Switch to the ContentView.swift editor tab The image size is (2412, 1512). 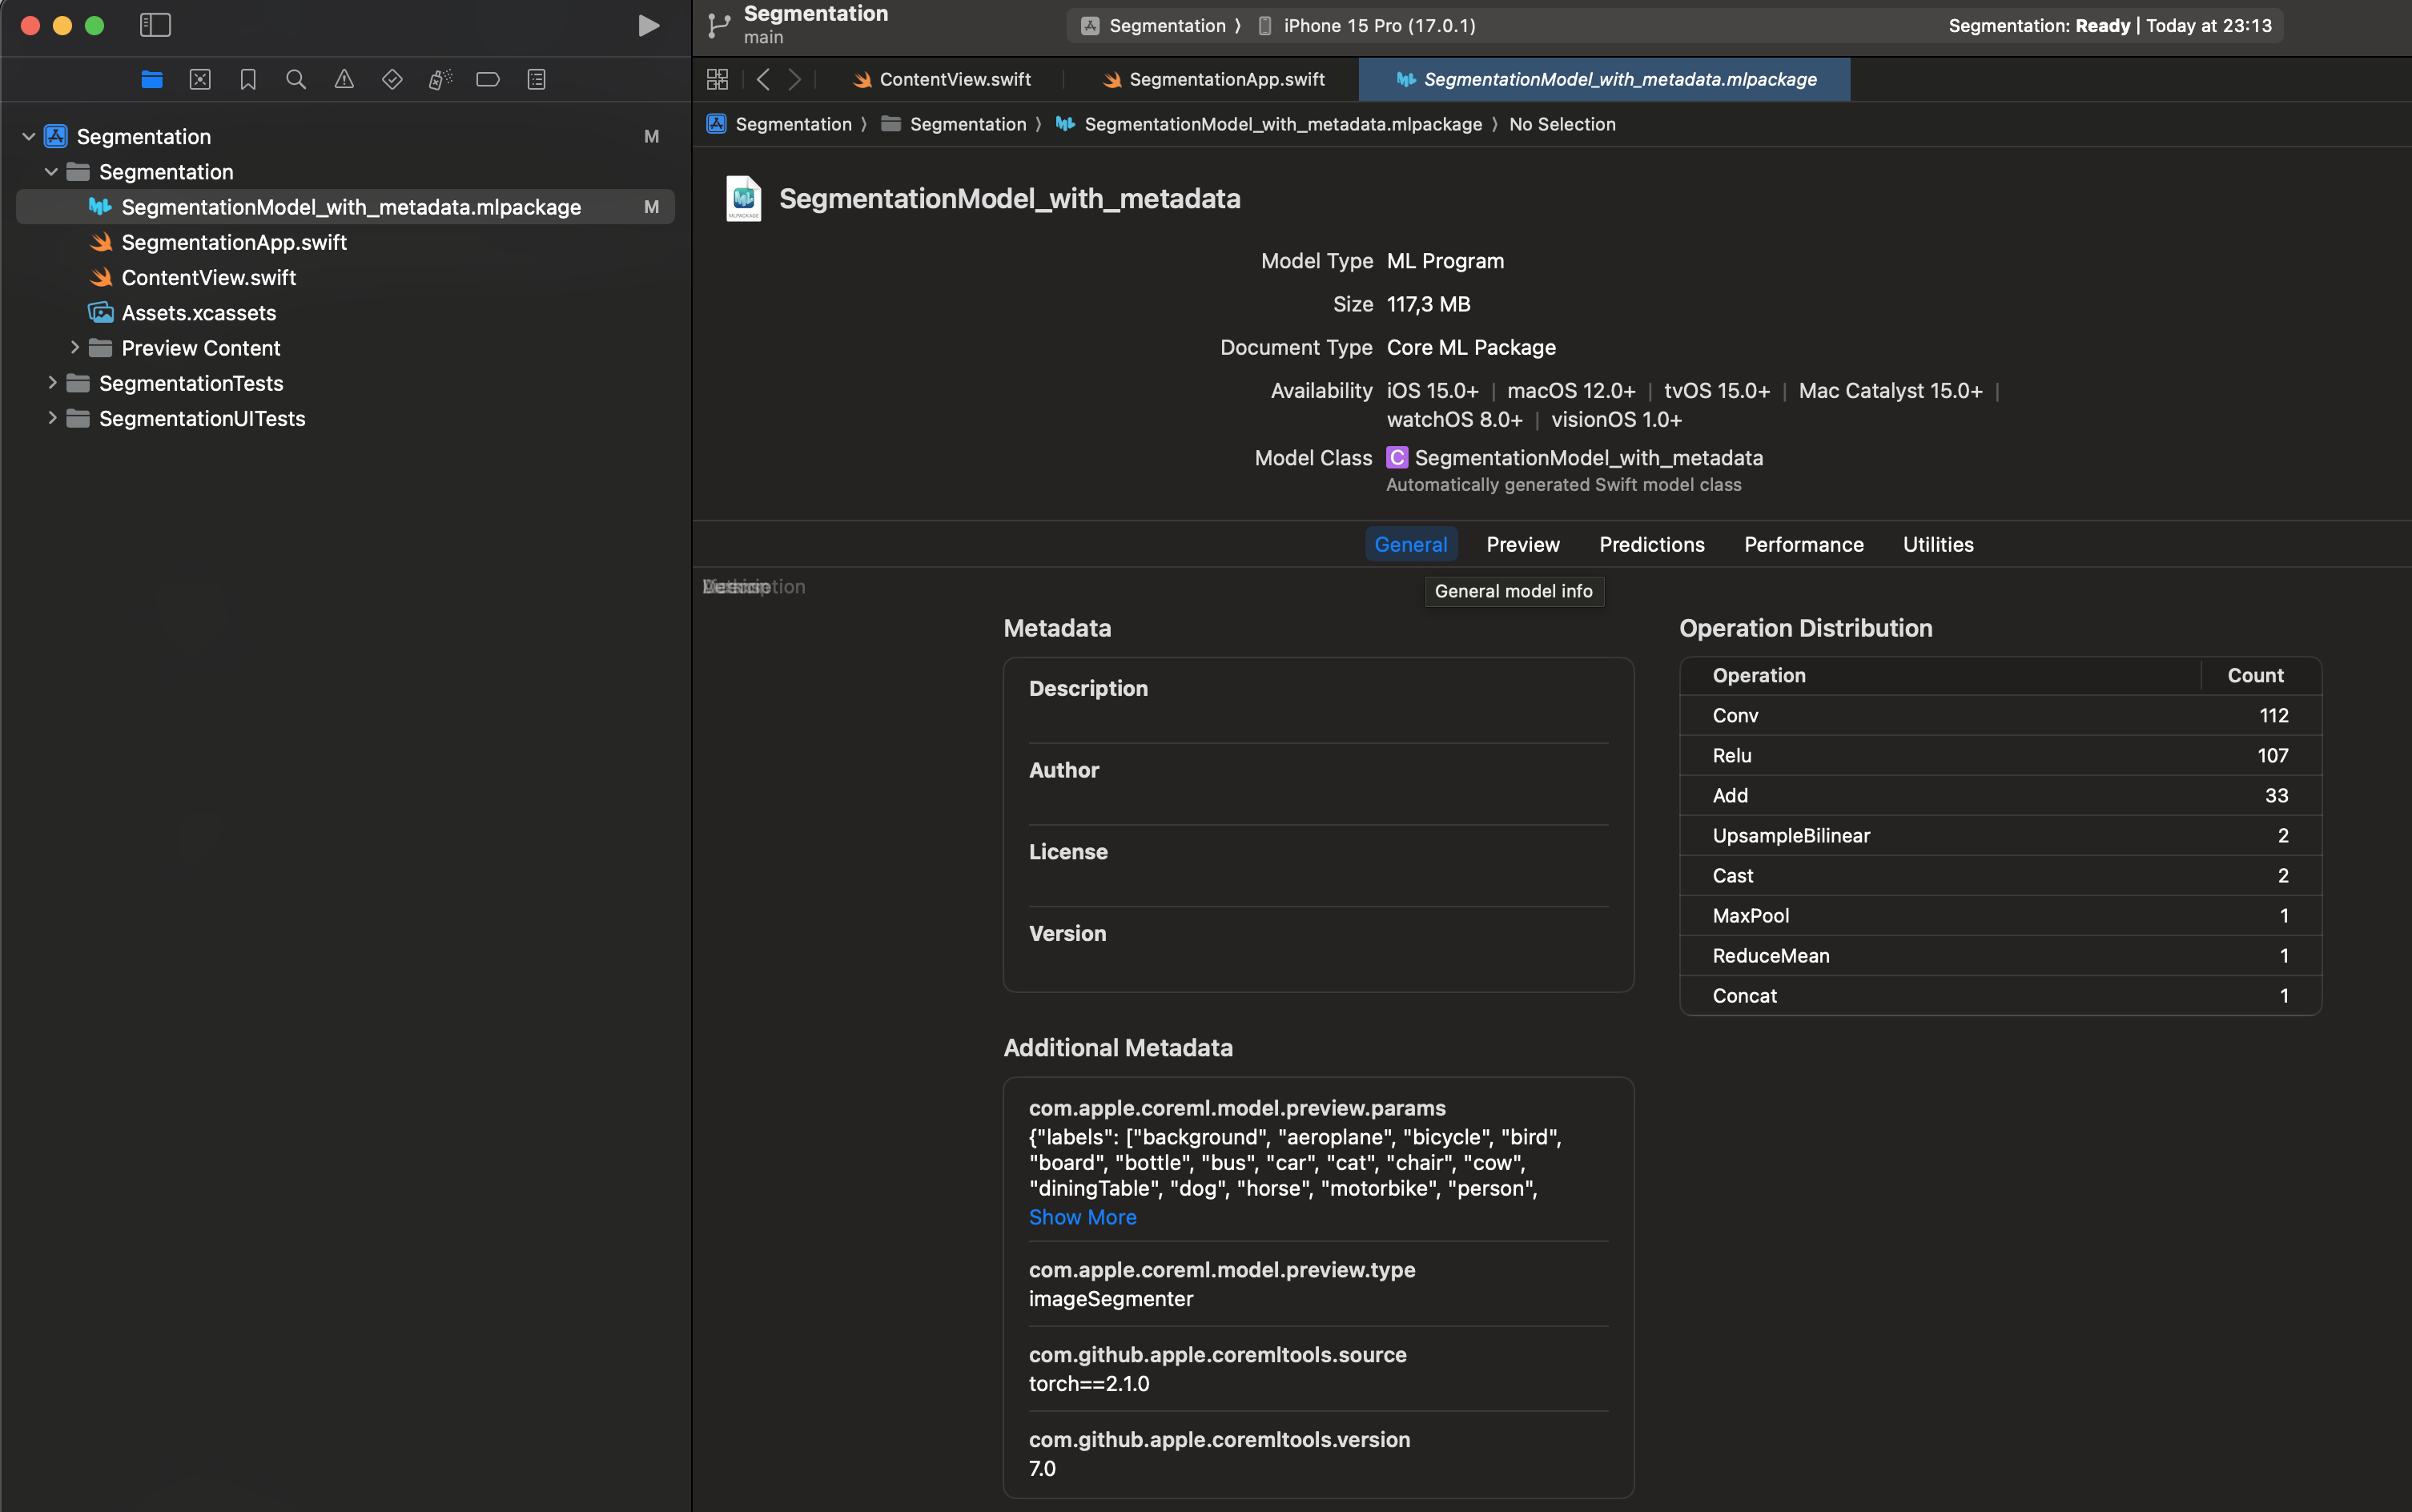click(941, 79)
